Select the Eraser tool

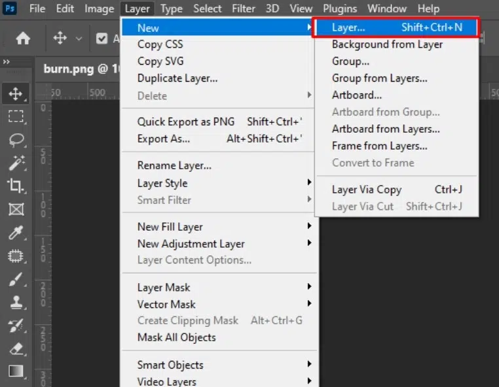click(x=16, y=348)
